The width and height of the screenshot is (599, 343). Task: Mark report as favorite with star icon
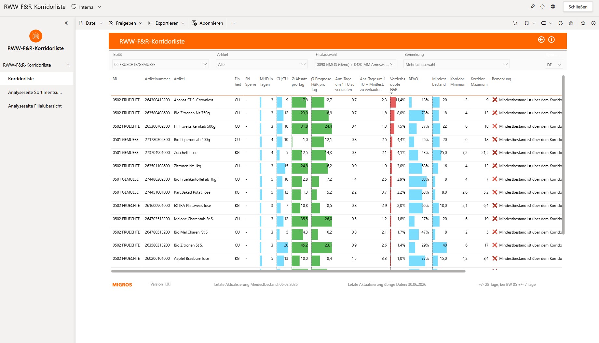(583, 23)
